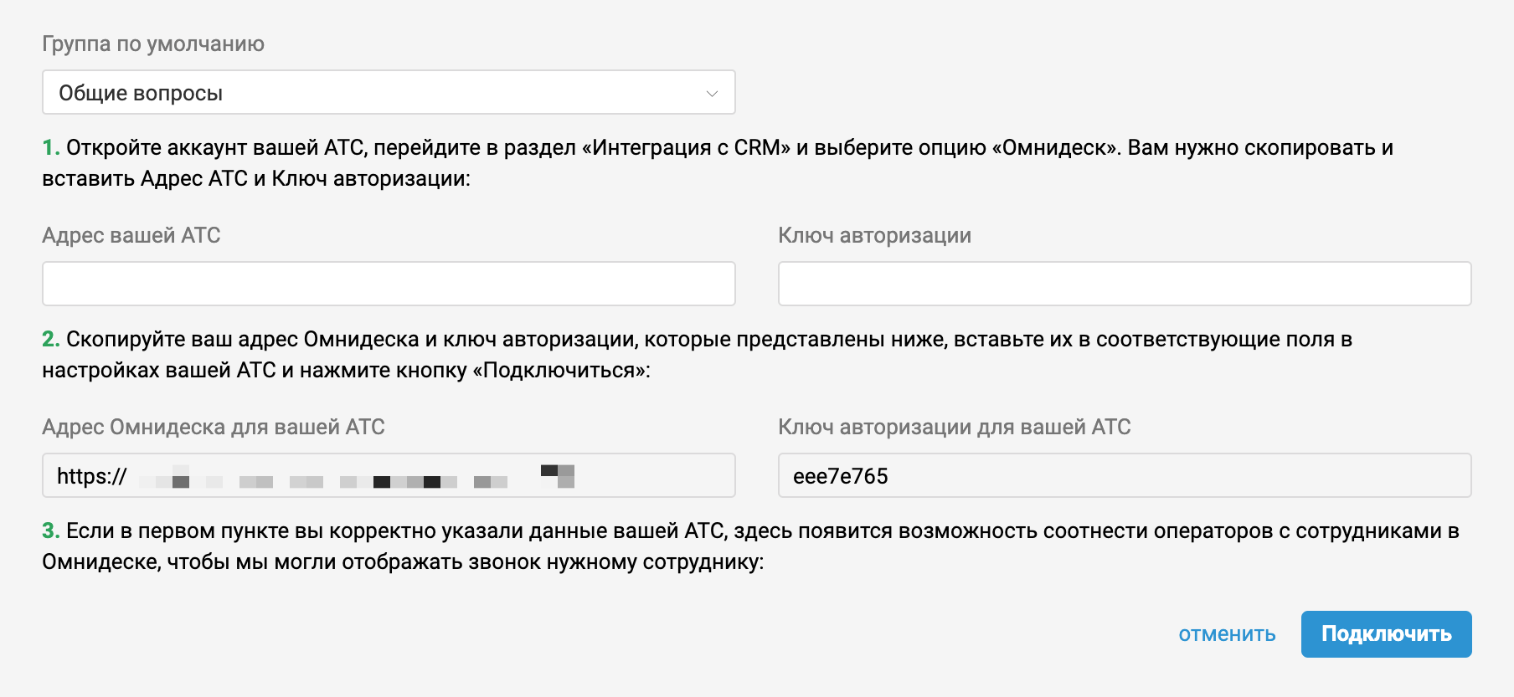The height and width of the screenshot is (697, 1514).
Task: Click the «Интеграция с CRM» text in step one
Action: 686,148
